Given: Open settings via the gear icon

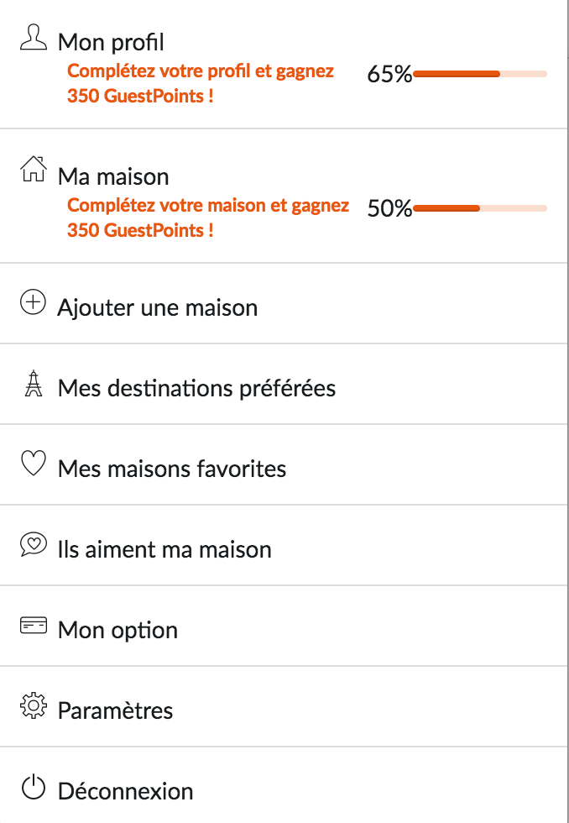Looking at the screenshot, I should tap(33, 706).
